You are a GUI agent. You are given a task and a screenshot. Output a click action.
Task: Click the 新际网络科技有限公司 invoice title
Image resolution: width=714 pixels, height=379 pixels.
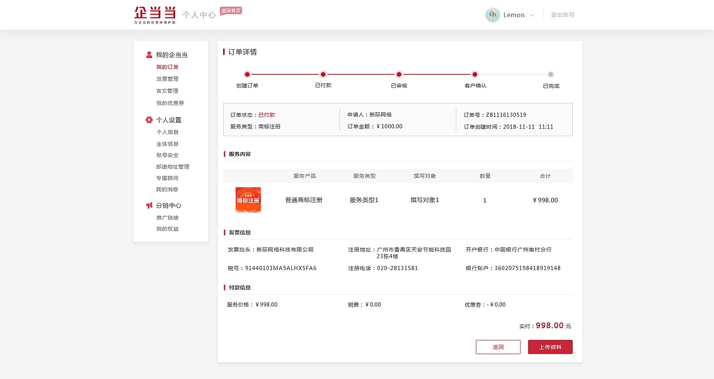click(x=285, y=250)
